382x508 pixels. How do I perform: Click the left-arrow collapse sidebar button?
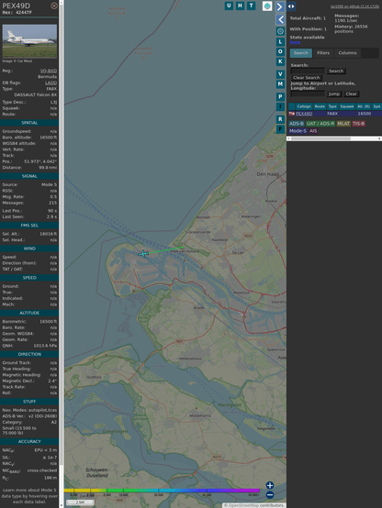tap(280, 19)
